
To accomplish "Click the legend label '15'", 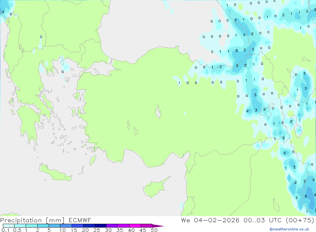I will coord(74,230).
